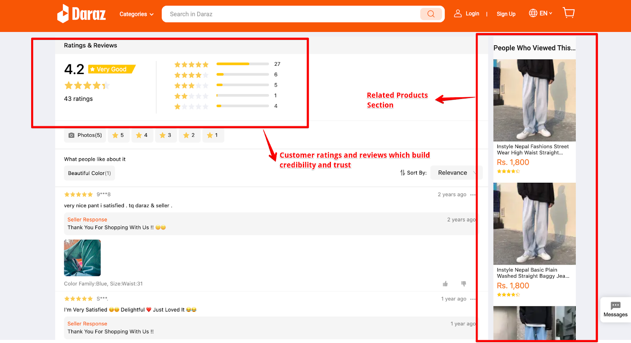Screen dimensions: 631x343
Task: Click the three-star rating bar showing 5
Action: click(243, 85)
